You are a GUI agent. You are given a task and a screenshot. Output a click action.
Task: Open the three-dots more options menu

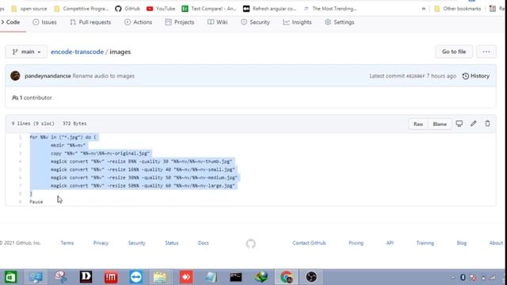486,51
